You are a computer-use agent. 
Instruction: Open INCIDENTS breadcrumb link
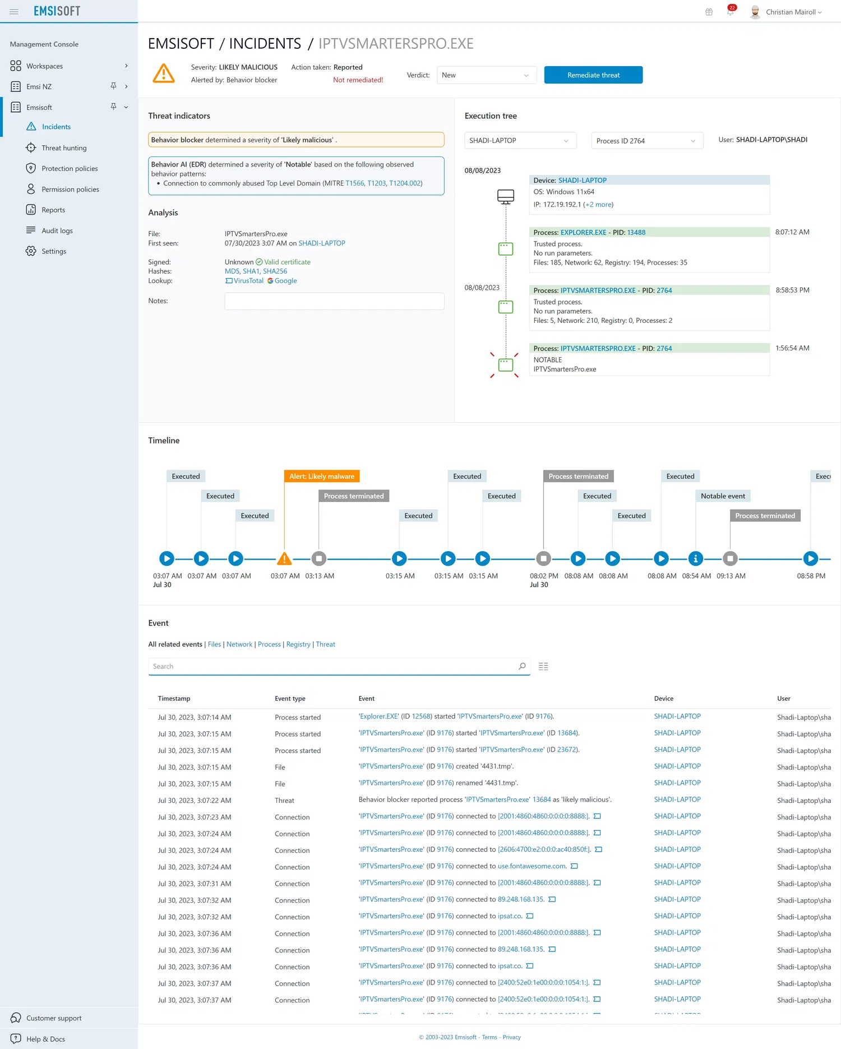pos(265,44)
